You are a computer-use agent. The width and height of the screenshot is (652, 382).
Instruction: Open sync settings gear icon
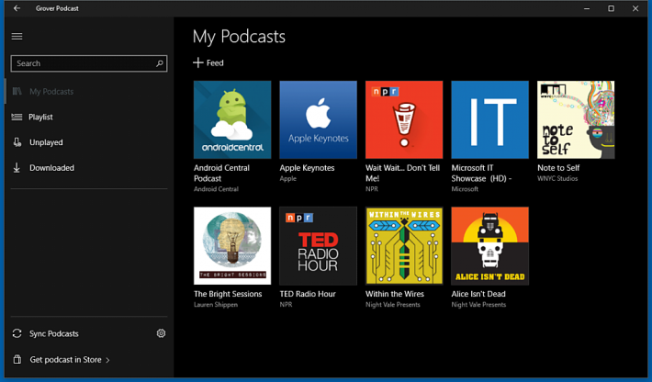coord(161,333)
